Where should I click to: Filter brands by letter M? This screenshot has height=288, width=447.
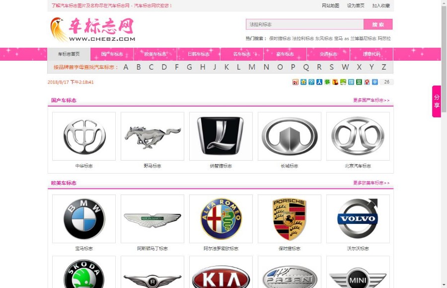click(x=252, y=67)
